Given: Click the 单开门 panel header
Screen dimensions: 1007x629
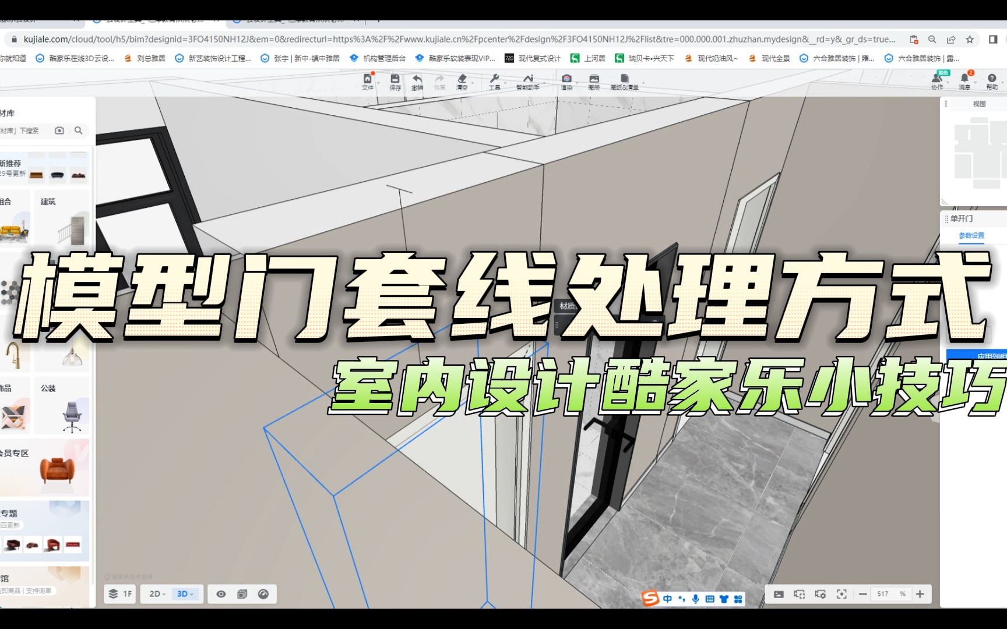Looking at the screenshot, I should click(962, 218).
